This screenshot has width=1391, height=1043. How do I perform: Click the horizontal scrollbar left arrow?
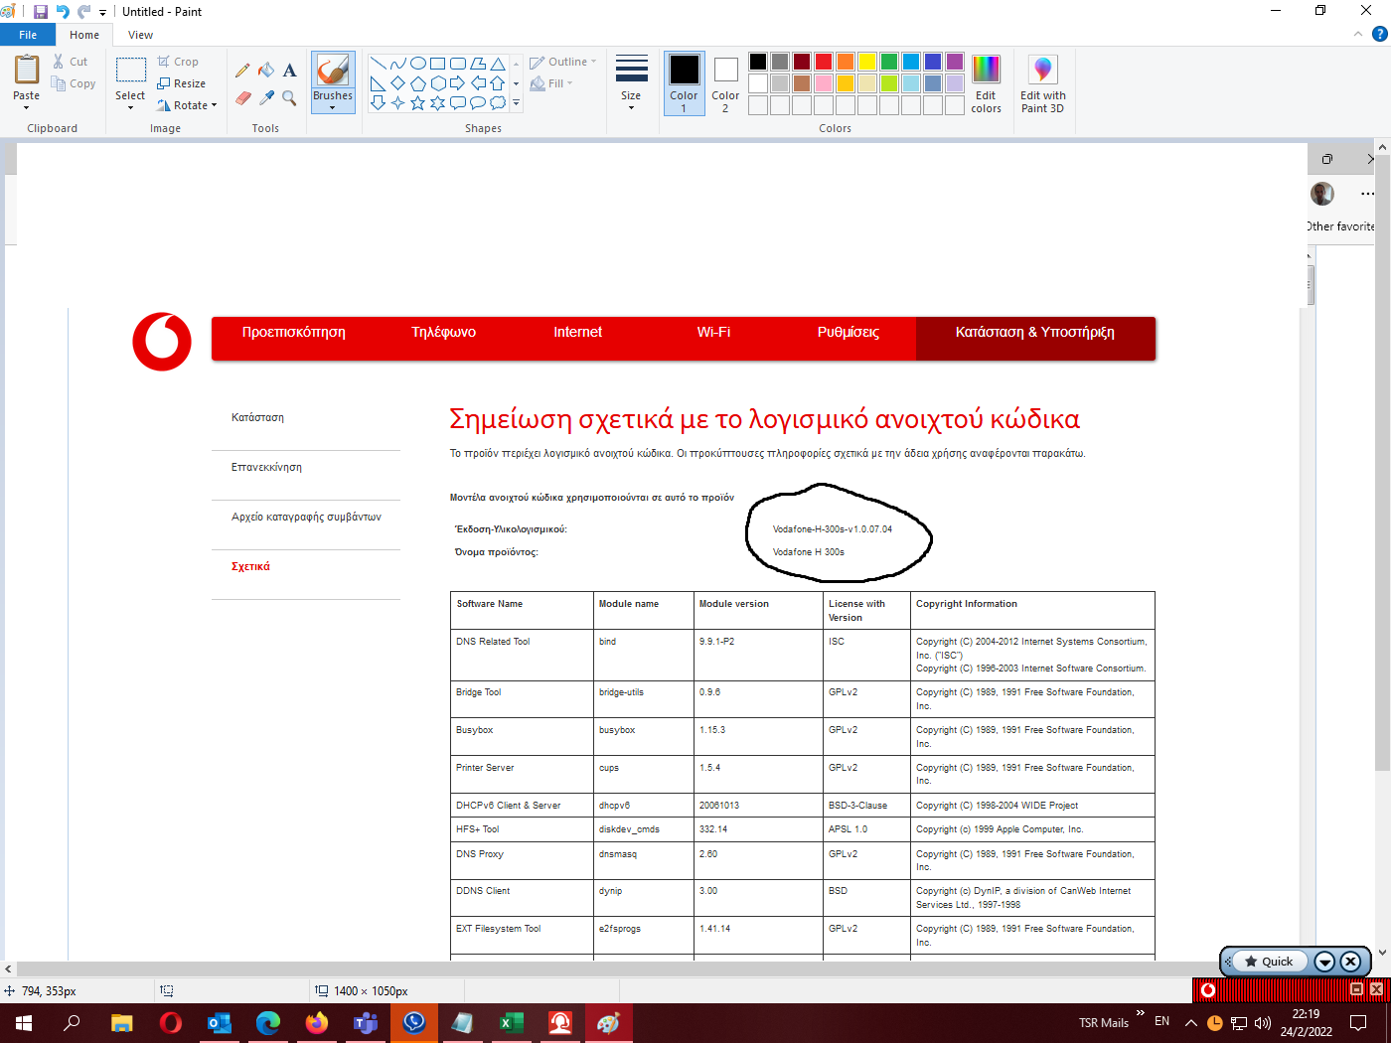tap(8, 968)
